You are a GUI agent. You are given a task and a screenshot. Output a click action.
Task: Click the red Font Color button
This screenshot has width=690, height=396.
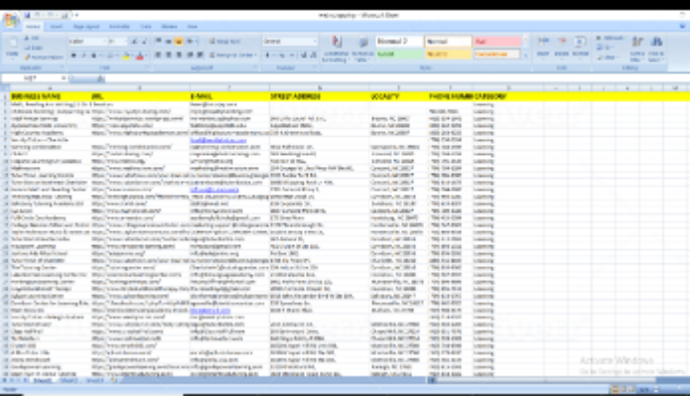click(x=140, y=56)
